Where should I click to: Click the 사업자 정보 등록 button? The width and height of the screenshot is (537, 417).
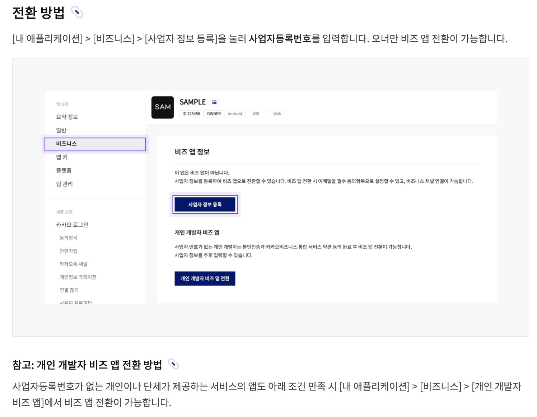[x=205, y=204]
